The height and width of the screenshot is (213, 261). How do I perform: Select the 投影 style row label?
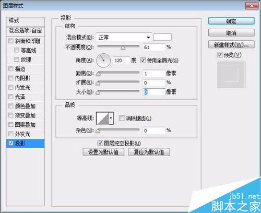pos(20,144)
